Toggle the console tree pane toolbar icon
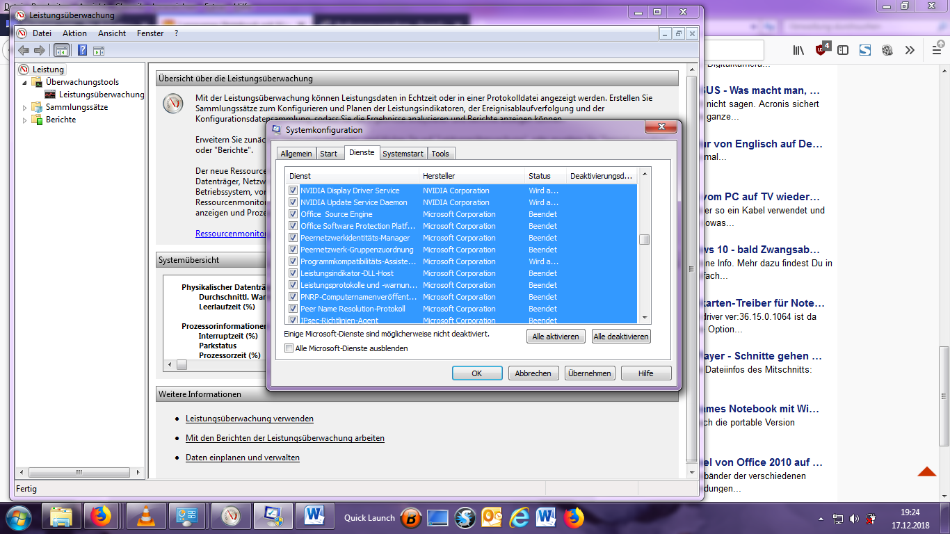 tap(62, 50)
